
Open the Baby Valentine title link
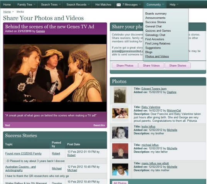pos(151,107)
